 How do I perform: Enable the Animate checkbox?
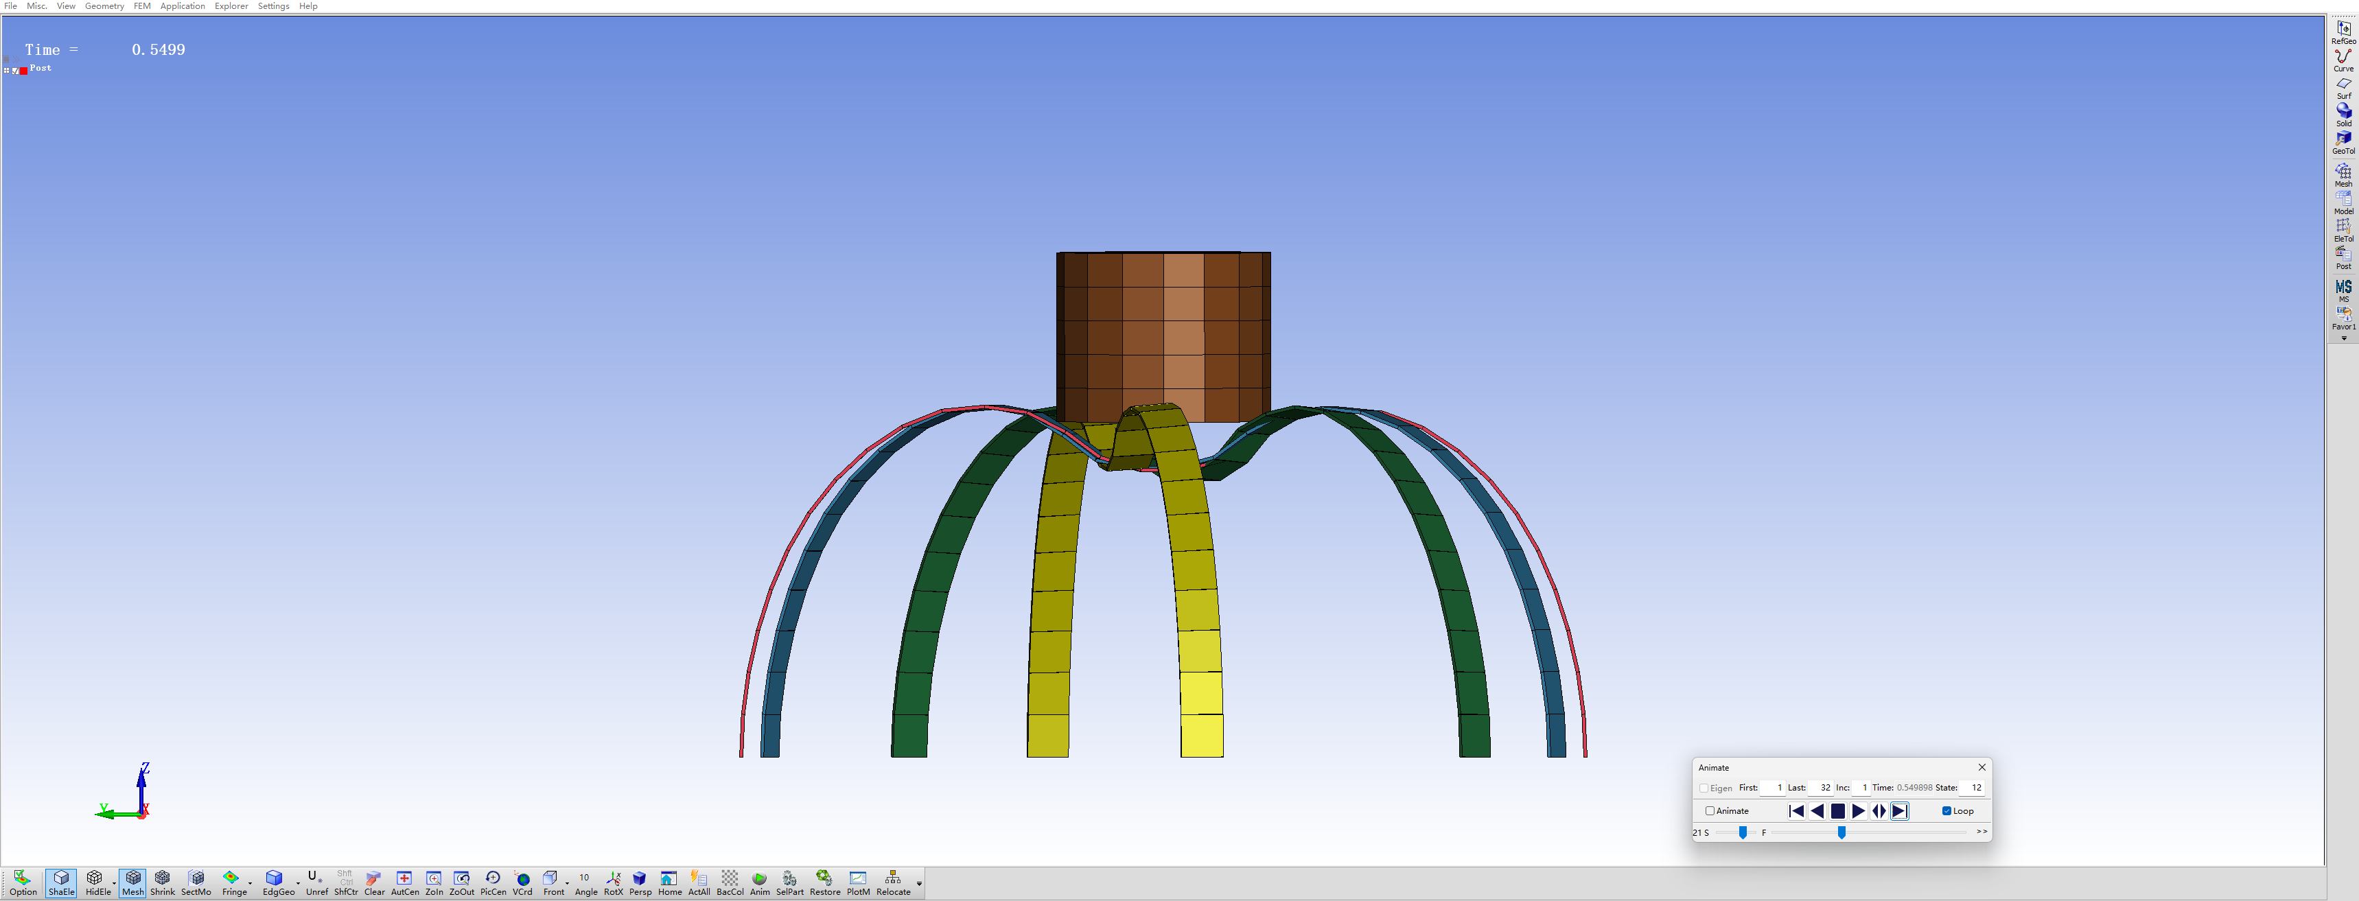tap(1710, 811)
